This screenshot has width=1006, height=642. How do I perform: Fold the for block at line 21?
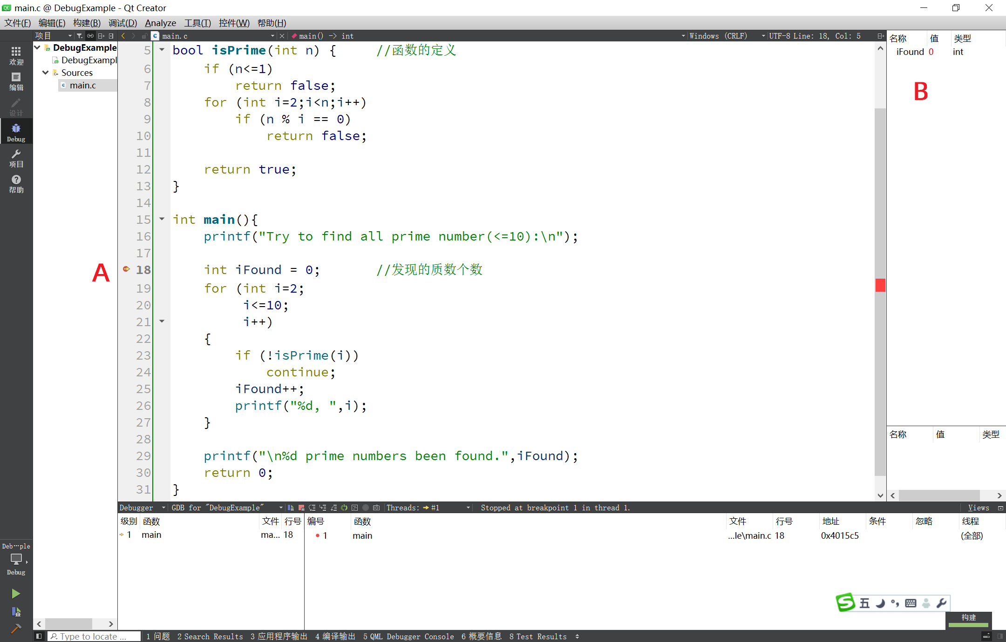click(x=162, y=321)
